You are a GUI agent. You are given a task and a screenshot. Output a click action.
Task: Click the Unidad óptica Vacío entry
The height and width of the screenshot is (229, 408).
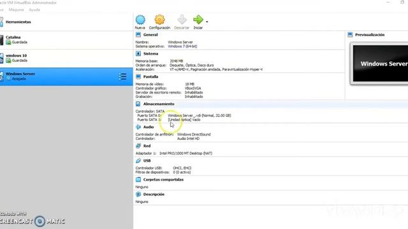point(184,120)
